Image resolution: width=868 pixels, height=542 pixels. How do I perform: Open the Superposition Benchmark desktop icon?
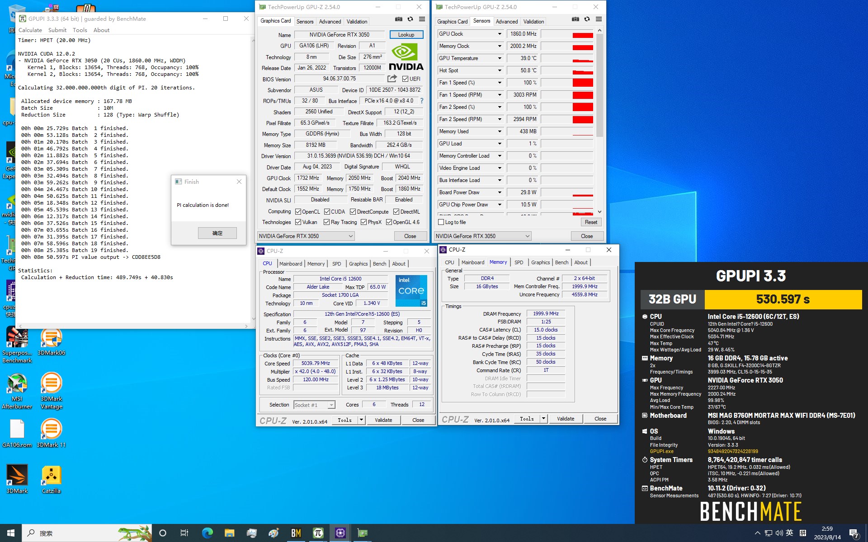(17, 345)
